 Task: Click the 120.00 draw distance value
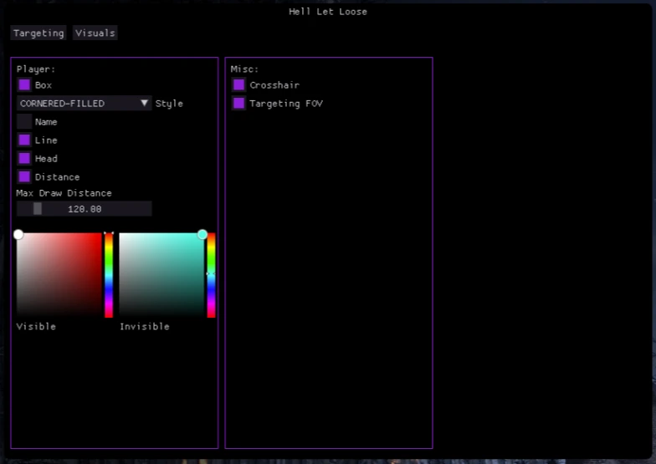tap(85, 209)
